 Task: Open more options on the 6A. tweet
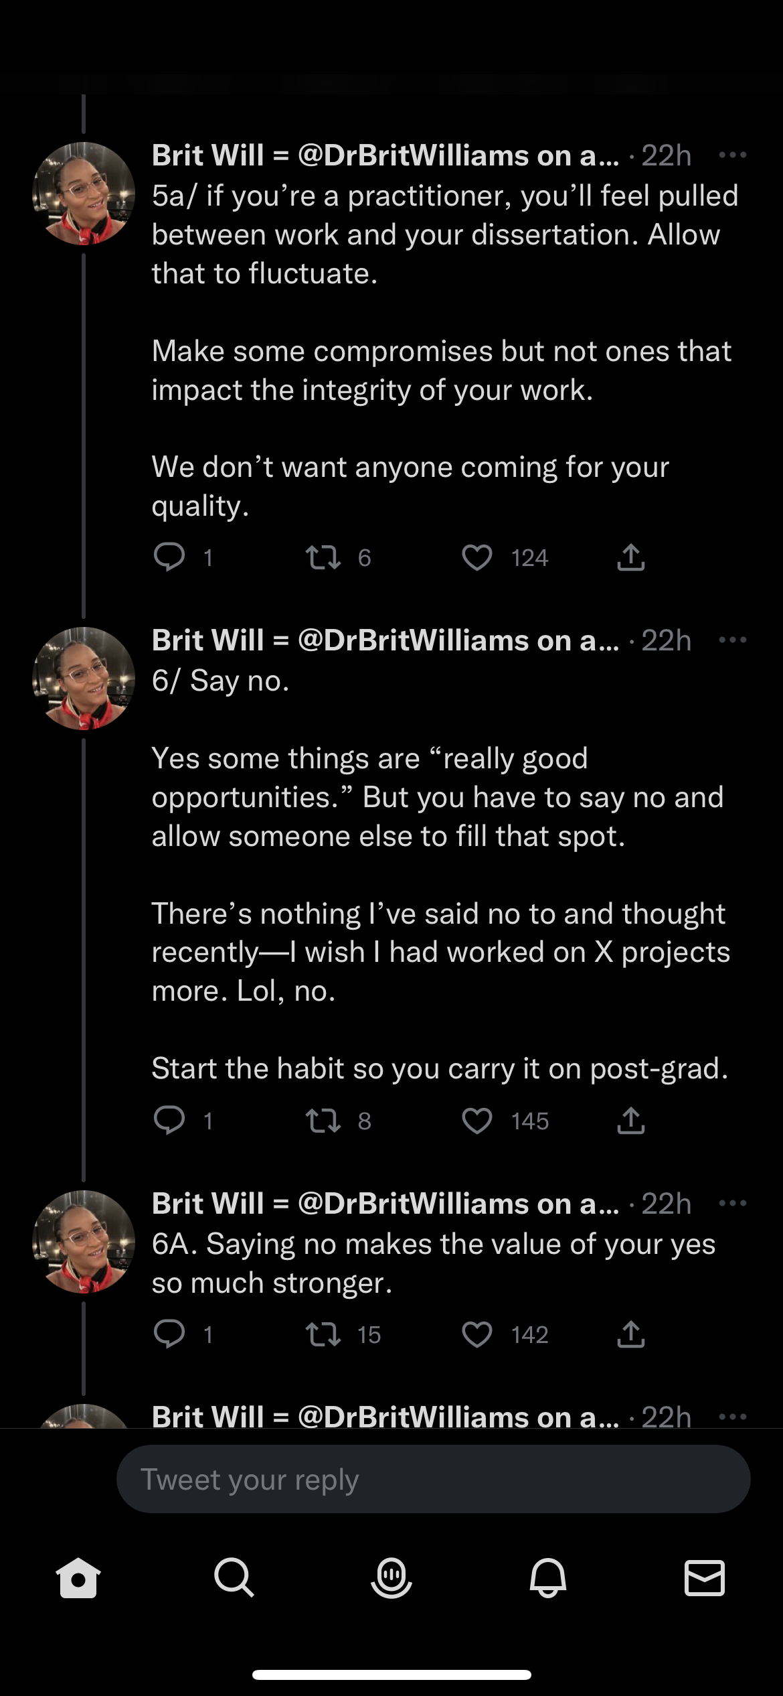[732, 1204]
